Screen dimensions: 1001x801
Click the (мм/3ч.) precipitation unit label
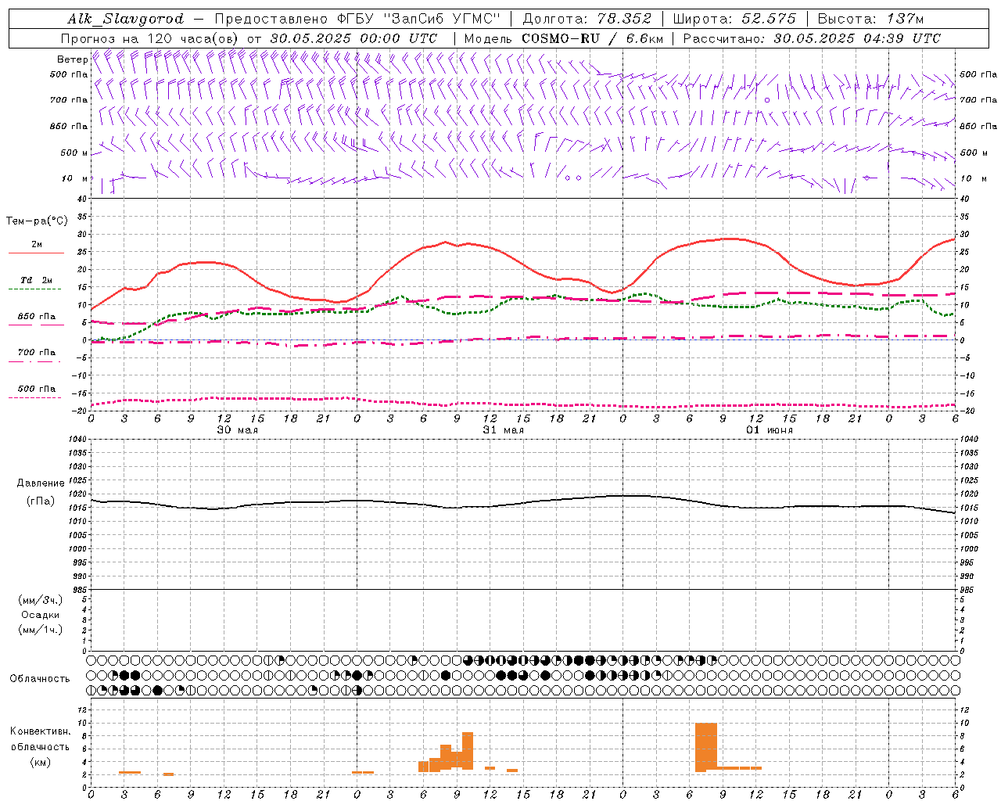point(41,600)
